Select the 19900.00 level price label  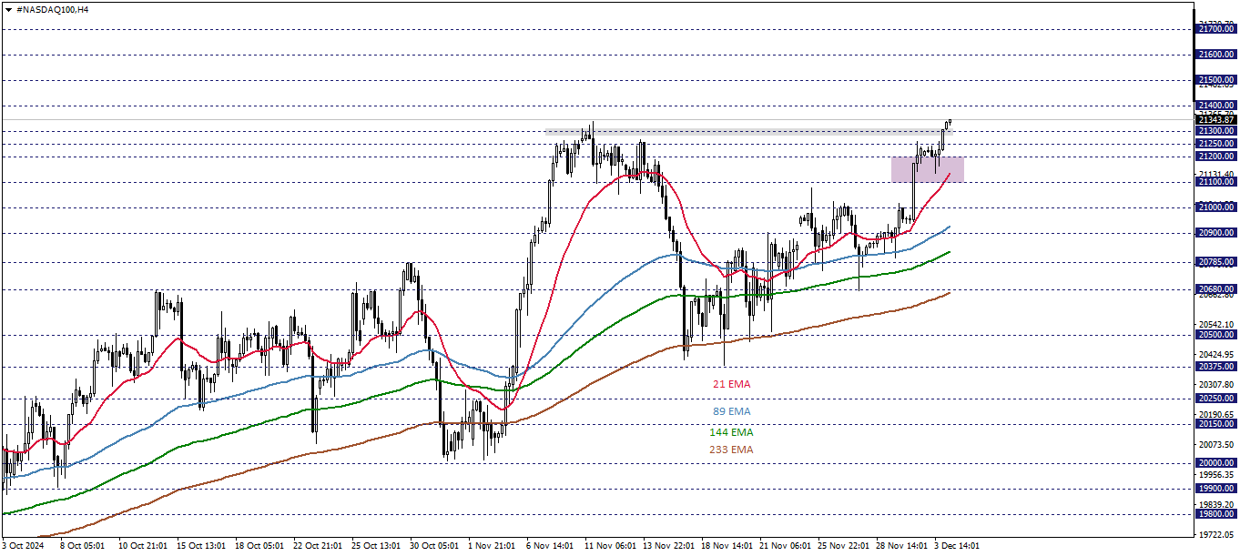pos(1216,488)
